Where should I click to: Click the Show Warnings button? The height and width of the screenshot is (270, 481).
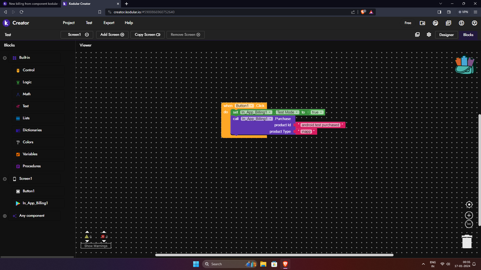[x=96, y=246]
